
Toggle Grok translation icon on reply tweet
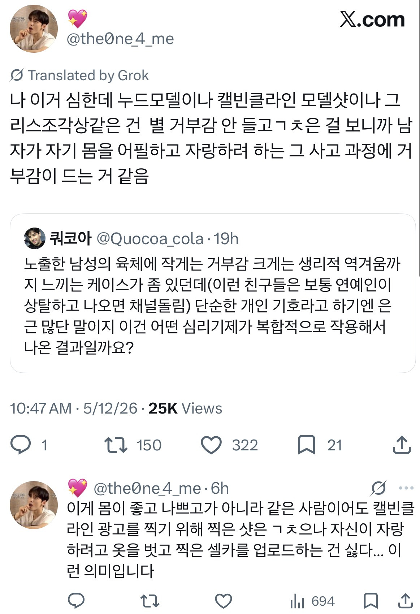(378, 488)
